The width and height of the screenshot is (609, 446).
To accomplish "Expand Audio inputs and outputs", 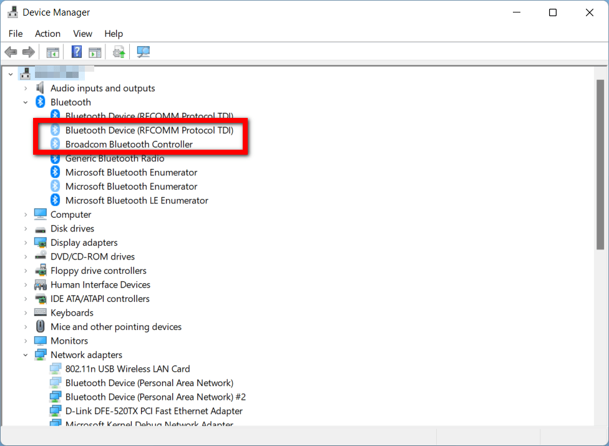I will pyautogui.click(x=26, y=89).
